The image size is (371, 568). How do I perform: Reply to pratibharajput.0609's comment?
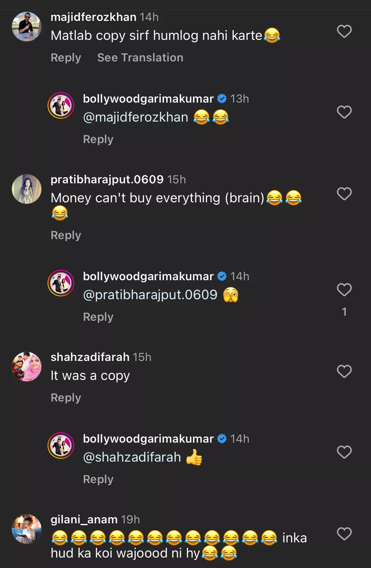point(66,235)
